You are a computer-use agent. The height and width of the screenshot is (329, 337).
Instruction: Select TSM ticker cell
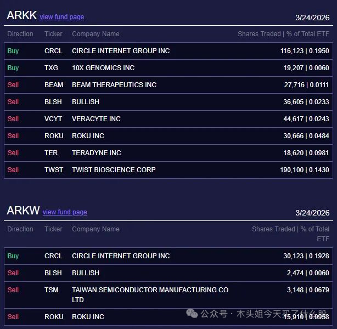[52, 290]
